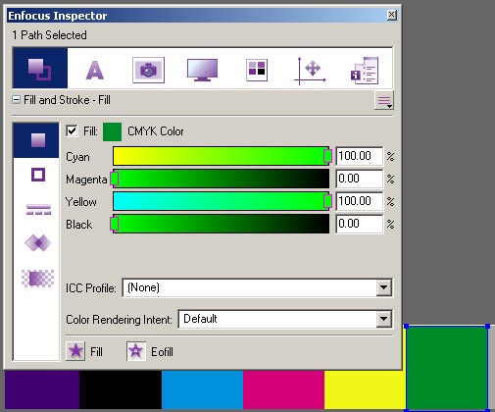Screen dimensions: 495x412
Task: Select the Fill and Stroke category icon
Action: click(x=40, y=69)
